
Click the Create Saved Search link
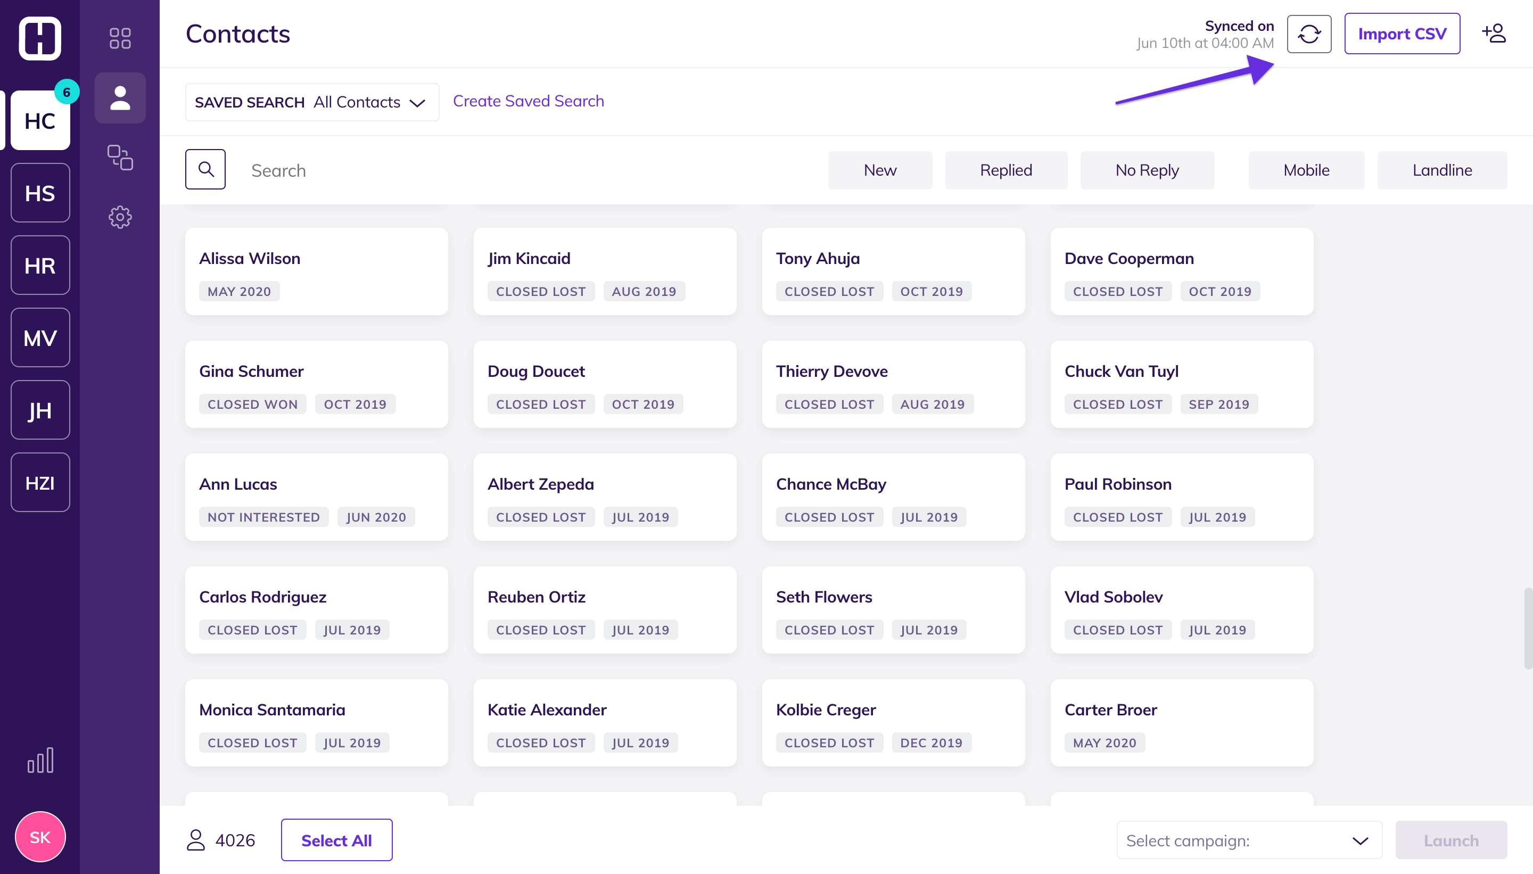[529, 101]
